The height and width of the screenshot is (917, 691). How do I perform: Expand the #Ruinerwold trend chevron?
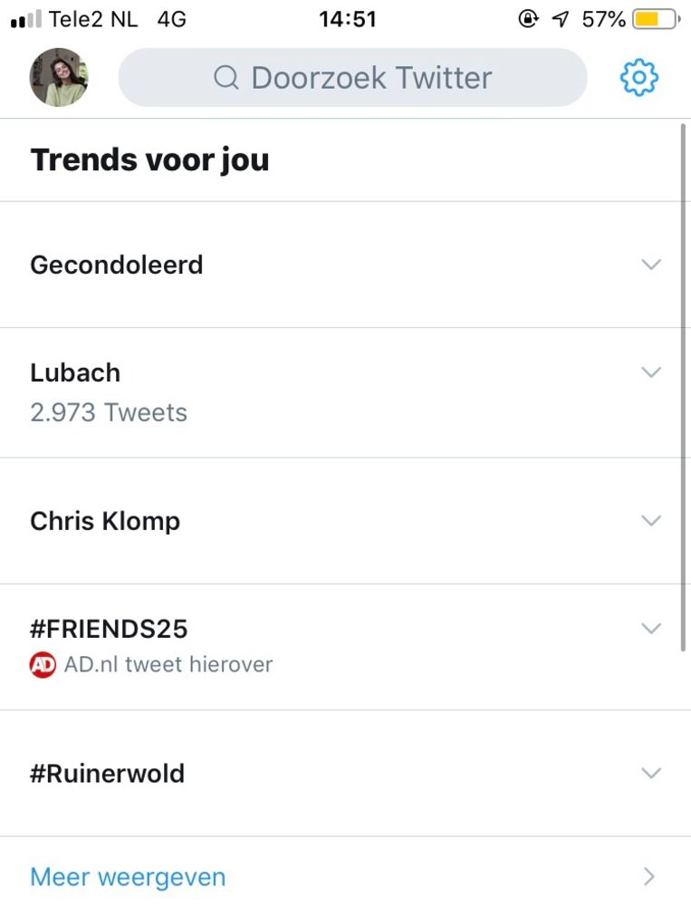[x=651, y=773]
